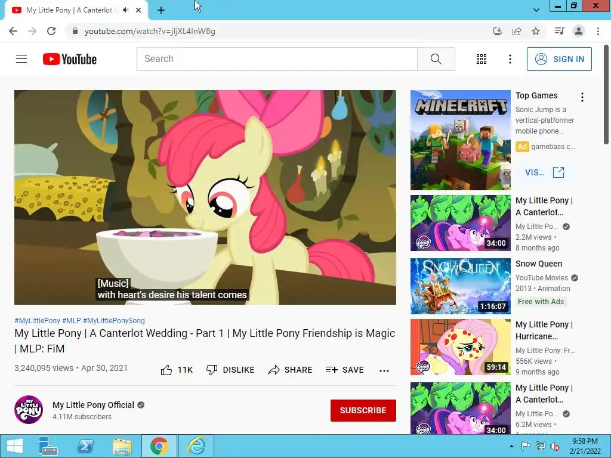The height and width of the screenshot is (458, 611).
Task: Open YouTube settings three-dot menu
Action: pyautogui.click(x=510, y=59)
